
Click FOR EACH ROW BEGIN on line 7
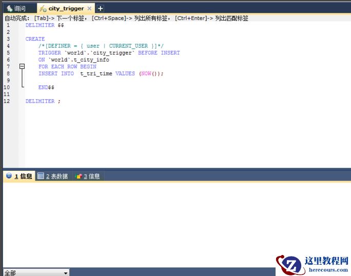point(67,67)
